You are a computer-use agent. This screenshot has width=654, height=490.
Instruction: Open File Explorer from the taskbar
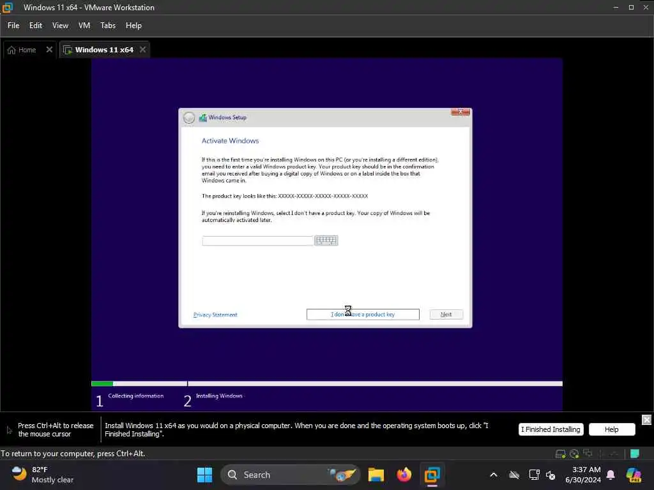click(x=376, y=475)
